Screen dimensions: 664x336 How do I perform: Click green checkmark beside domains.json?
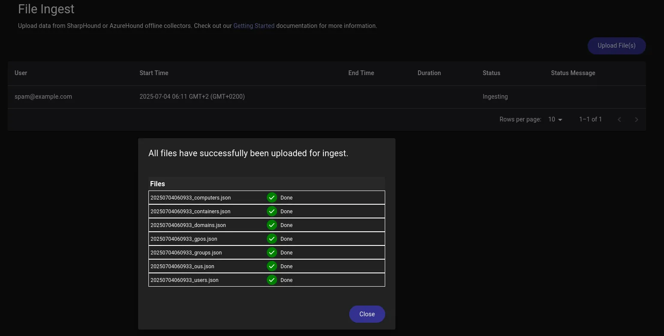272,225
